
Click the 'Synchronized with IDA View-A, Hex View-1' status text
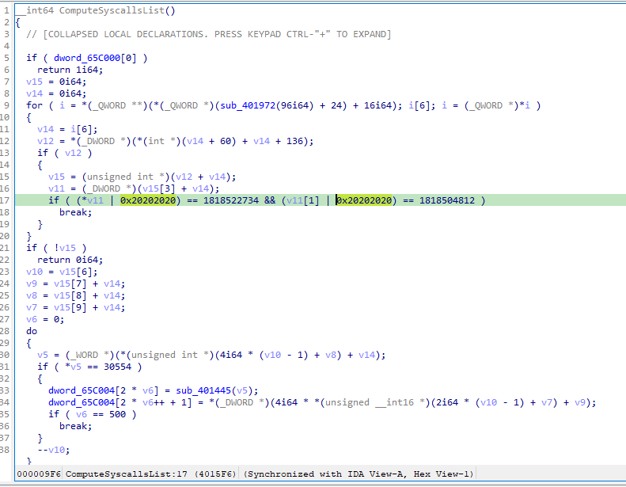[x=359, y=474]
